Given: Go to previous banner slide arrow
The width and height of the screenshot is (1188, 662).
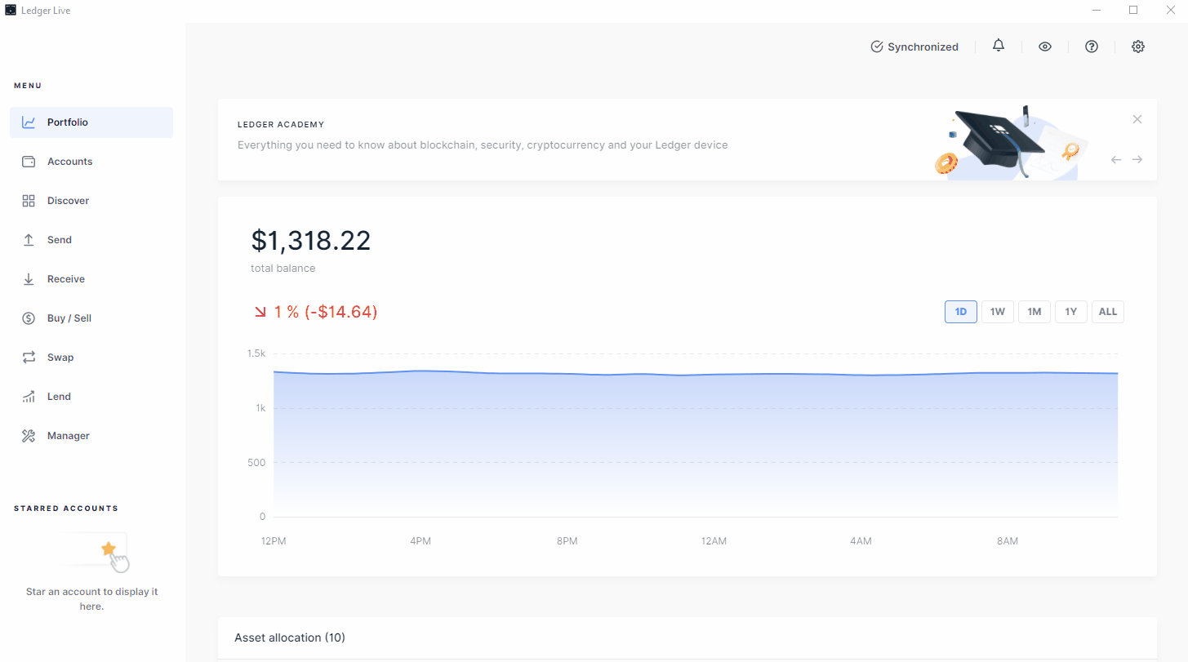Looking at the screenshot, I should 1116,159.
